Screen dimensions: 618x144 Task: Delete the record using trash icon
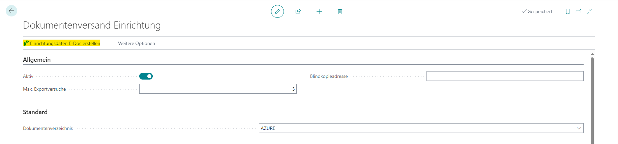[x=340, y=11]
